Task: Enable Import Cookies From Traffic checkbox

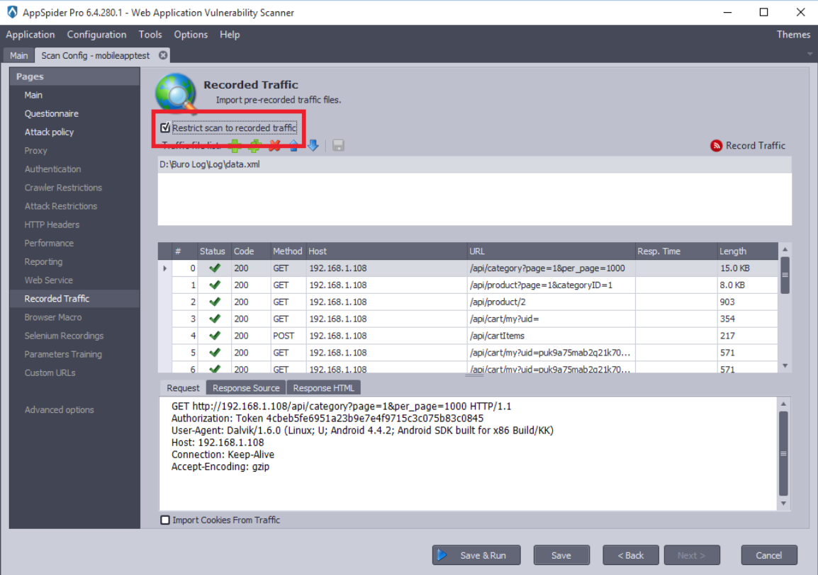Action: coord(165,520)
